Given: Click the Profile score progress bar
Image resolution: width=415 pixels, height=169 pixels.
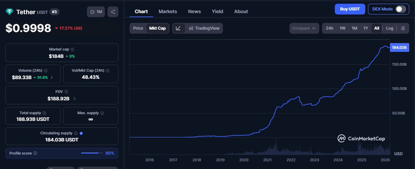Looking at the screenshot, I should (x=92, y=153).
